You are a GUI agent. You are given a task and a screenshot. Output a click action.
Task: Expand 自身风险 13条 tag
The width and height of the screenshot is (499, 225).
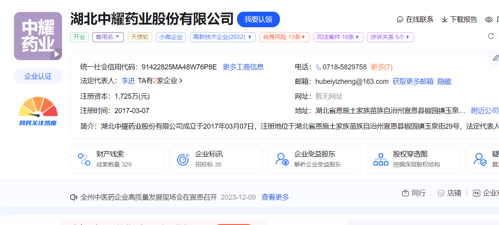[285, 37]
